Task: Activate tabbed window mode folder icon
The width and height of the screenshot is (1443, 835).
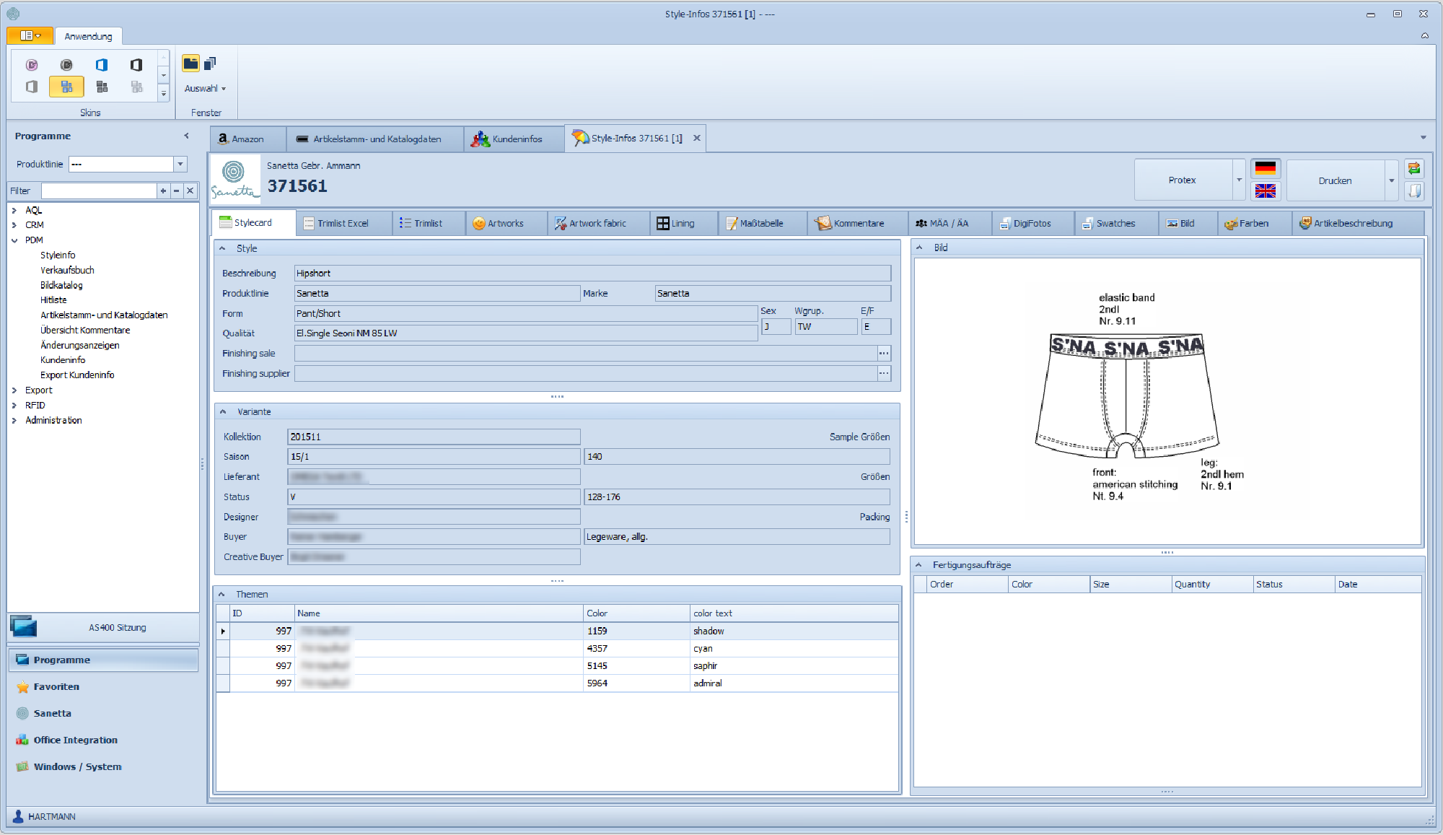Action: [190, 64]
